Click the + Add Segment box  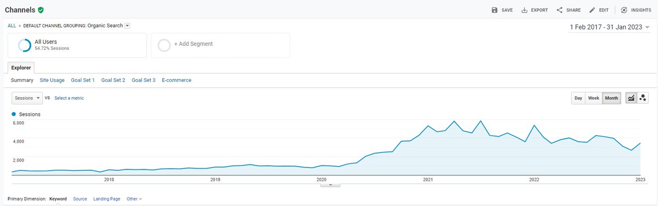tap(220, 45)
